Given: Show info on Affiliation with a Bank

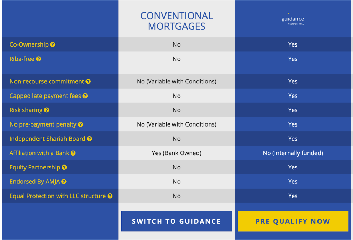Looking at the screenshot, I should click(x=73, y=153).
